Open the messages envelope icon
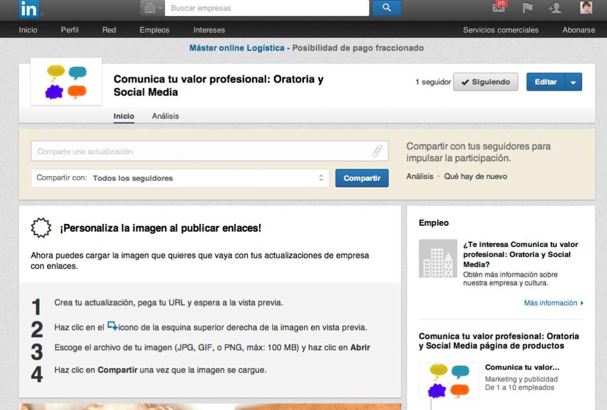The height and width of the screenshot is (410, 607). [x=499, y=8]
